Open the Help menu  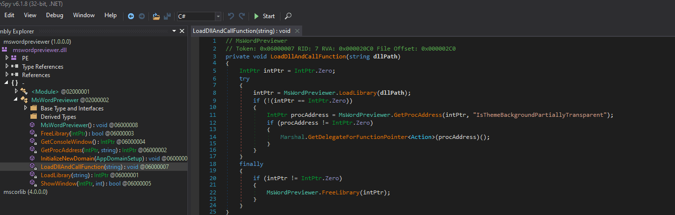pyautogui.click(x=111, y=15)
